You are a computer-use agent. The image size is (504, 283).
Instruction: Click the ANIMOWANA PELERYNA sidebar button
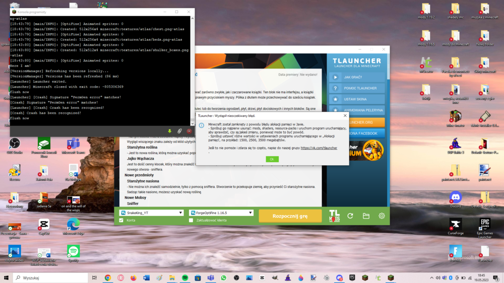[x=357, y=110]
